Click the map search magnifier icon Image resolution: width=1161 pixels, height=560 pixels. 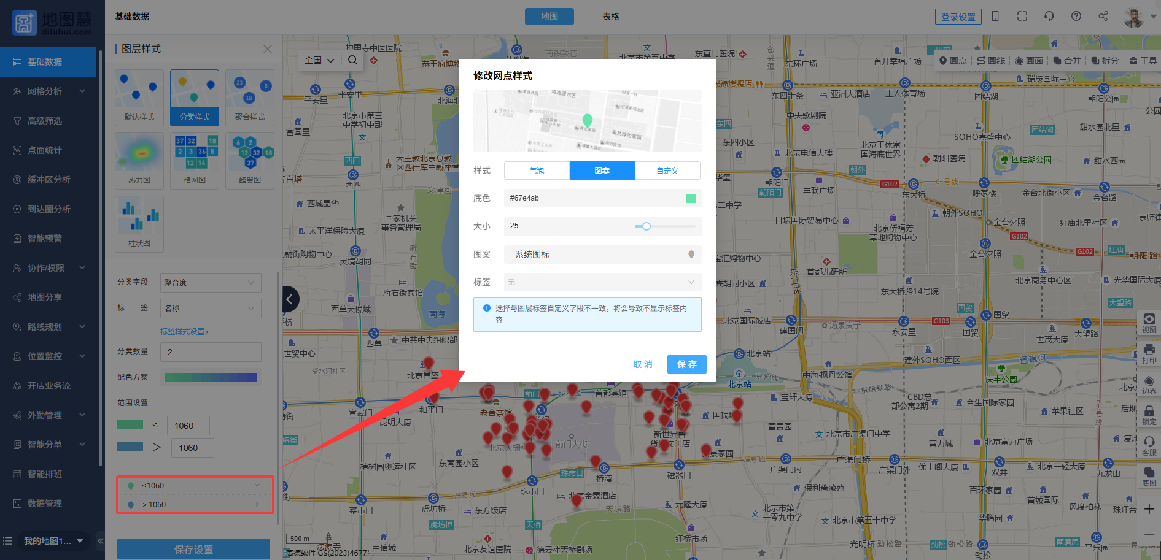pos(352,60)
